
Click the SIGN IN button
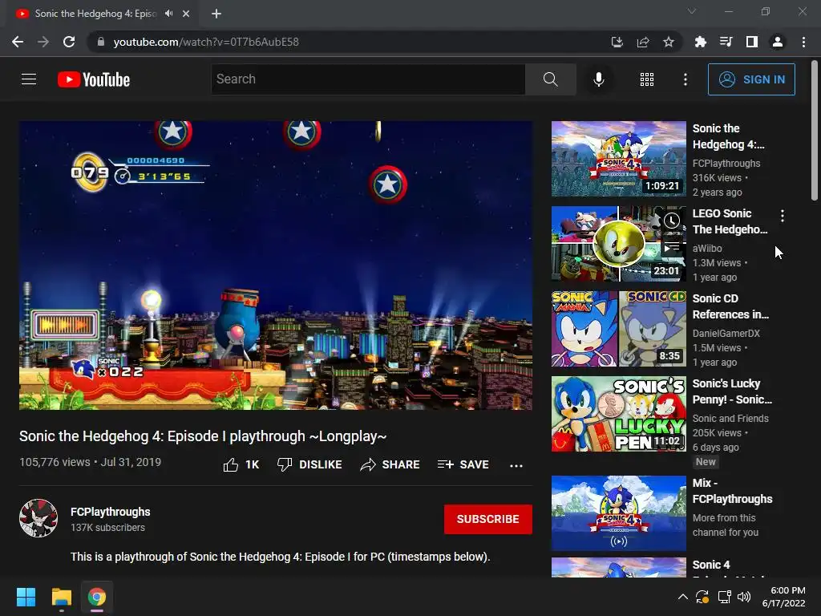(751, 79)
